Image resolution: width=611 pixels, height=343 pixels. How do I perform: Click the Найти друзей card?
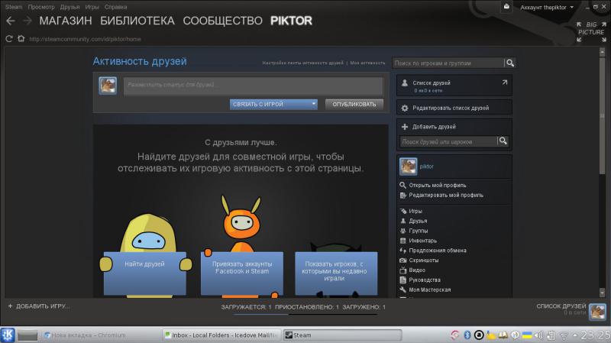click(144, 273)
